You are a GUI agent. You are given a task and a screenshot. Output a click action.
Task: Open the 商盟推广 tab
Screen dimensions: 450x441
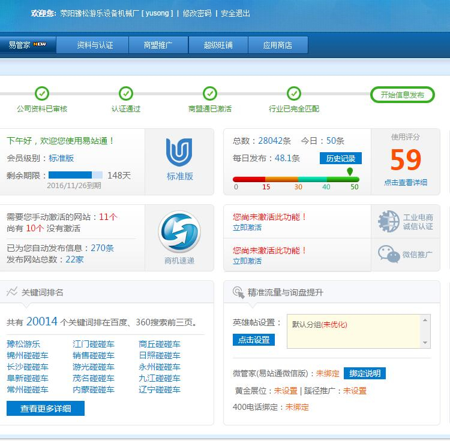(x=158, y=45)
